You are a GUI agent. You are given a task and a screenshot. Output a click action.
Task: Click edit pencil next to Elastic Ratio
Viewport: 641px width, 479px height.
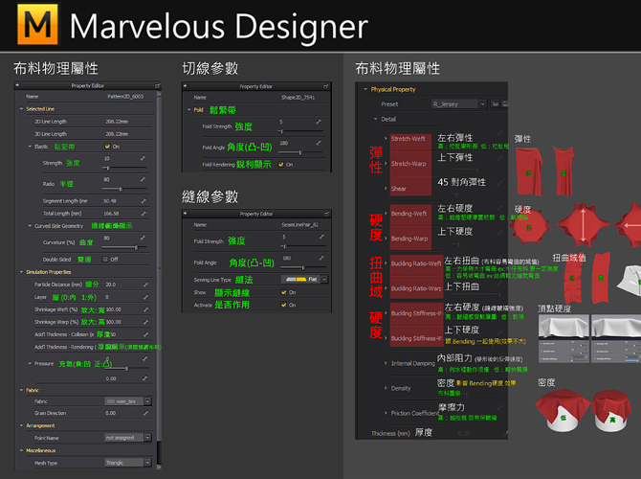pos(143,179)
